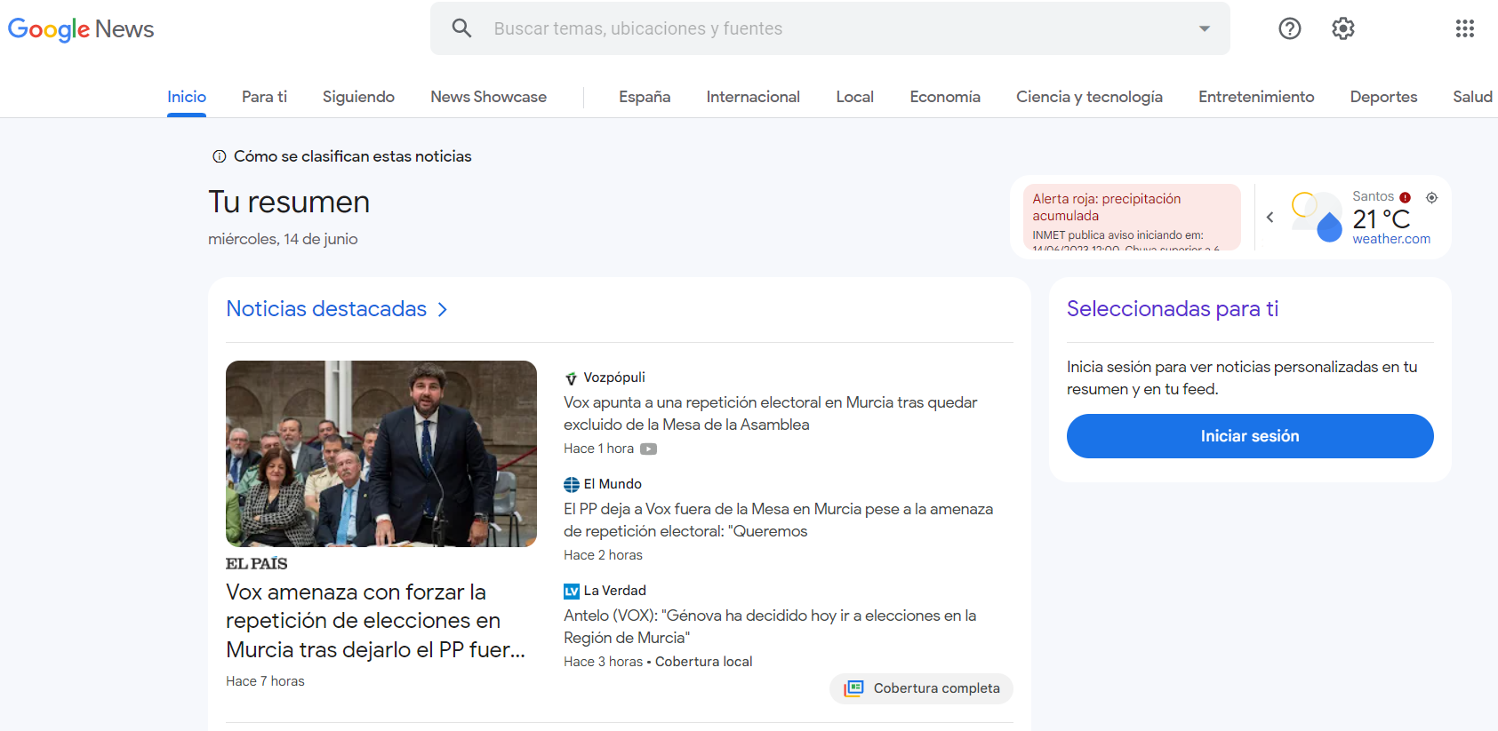The width and height of the screenshot is (1498, 731).
Task: Open the 'Noticias destacadas' heading link
Action: [326, 309]
